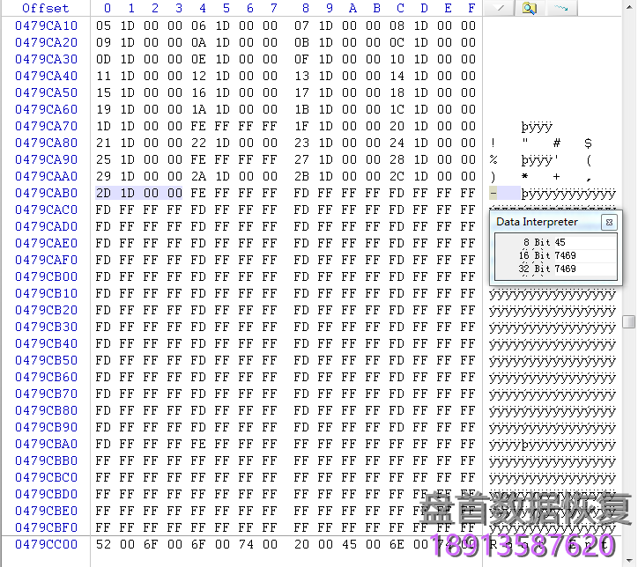Screen dimensions: 638x567
Task: Select the 8 Bit value in Data Interpreter
Action: tap(560, 243)
